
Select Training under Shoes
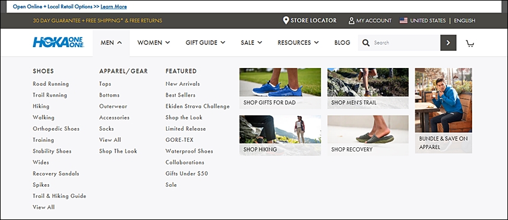pyautogui.click(x=44, y=140)
